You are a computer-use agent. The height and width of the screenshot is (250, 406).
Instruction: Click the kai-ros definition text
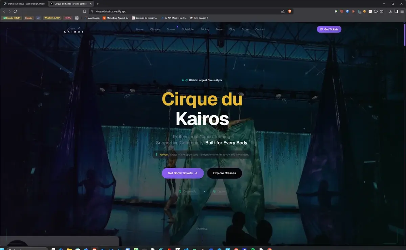tap(202, 155)
